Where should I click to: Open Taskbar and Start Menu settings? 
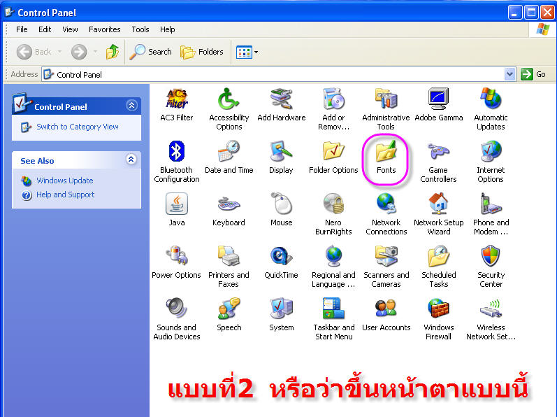click(333, 319)
